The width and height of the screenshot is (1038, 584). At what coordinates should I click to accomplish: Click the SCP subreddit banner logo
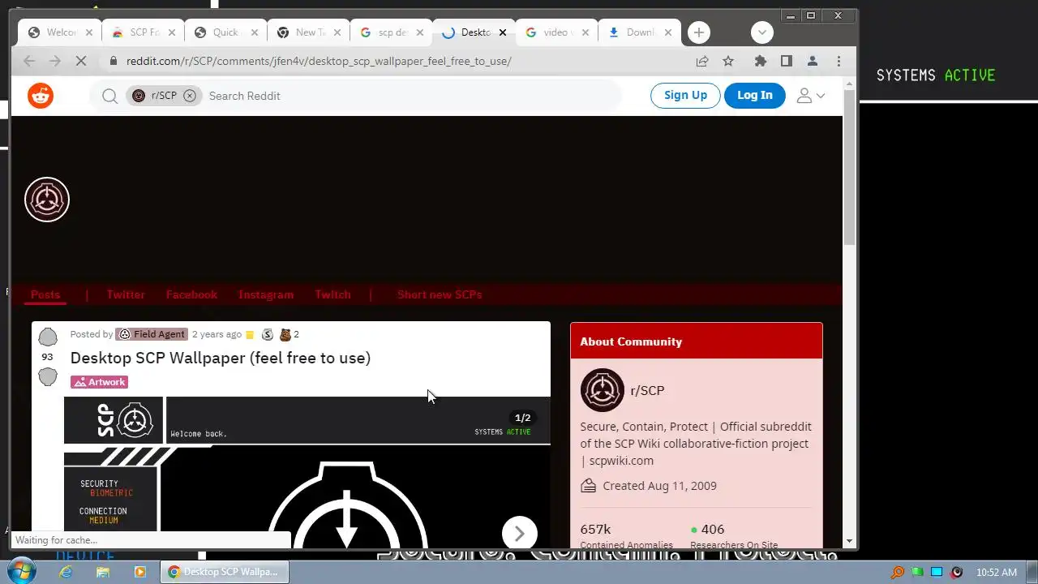pos(47,200)
